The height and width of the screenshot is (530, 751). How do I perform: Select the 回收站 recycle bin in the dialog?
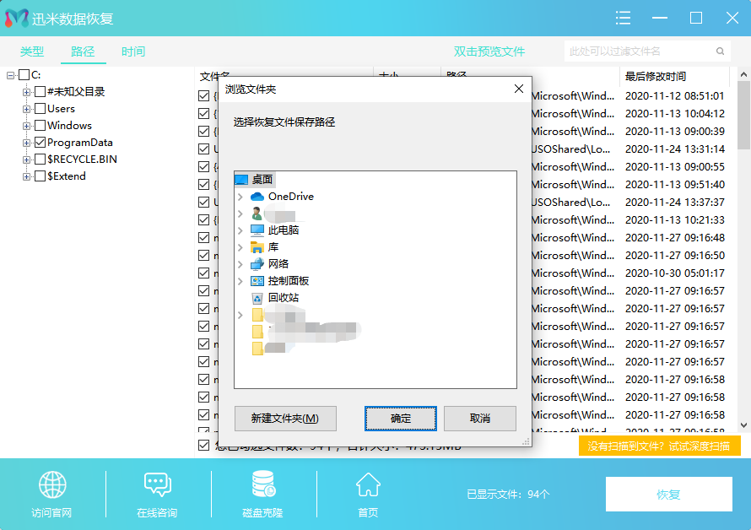point(260,297)
